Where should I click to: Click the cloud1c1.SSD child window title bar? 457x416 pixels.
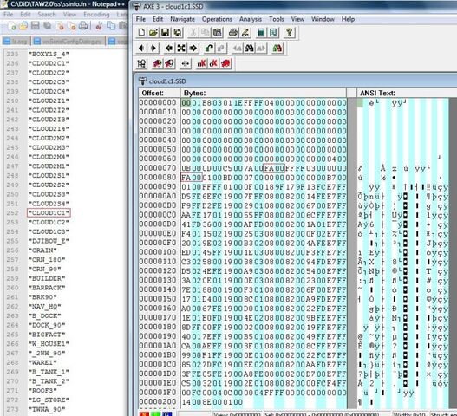(x=296, y=81)
